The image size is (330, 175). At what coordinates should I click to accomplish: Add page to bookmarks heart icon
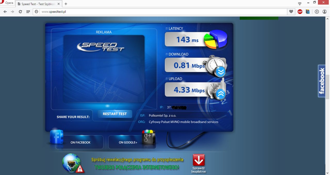tap(291, 12)
